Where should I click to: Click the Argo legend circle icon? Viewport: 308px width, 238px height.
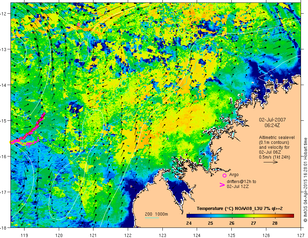click(x=224, y=175)
